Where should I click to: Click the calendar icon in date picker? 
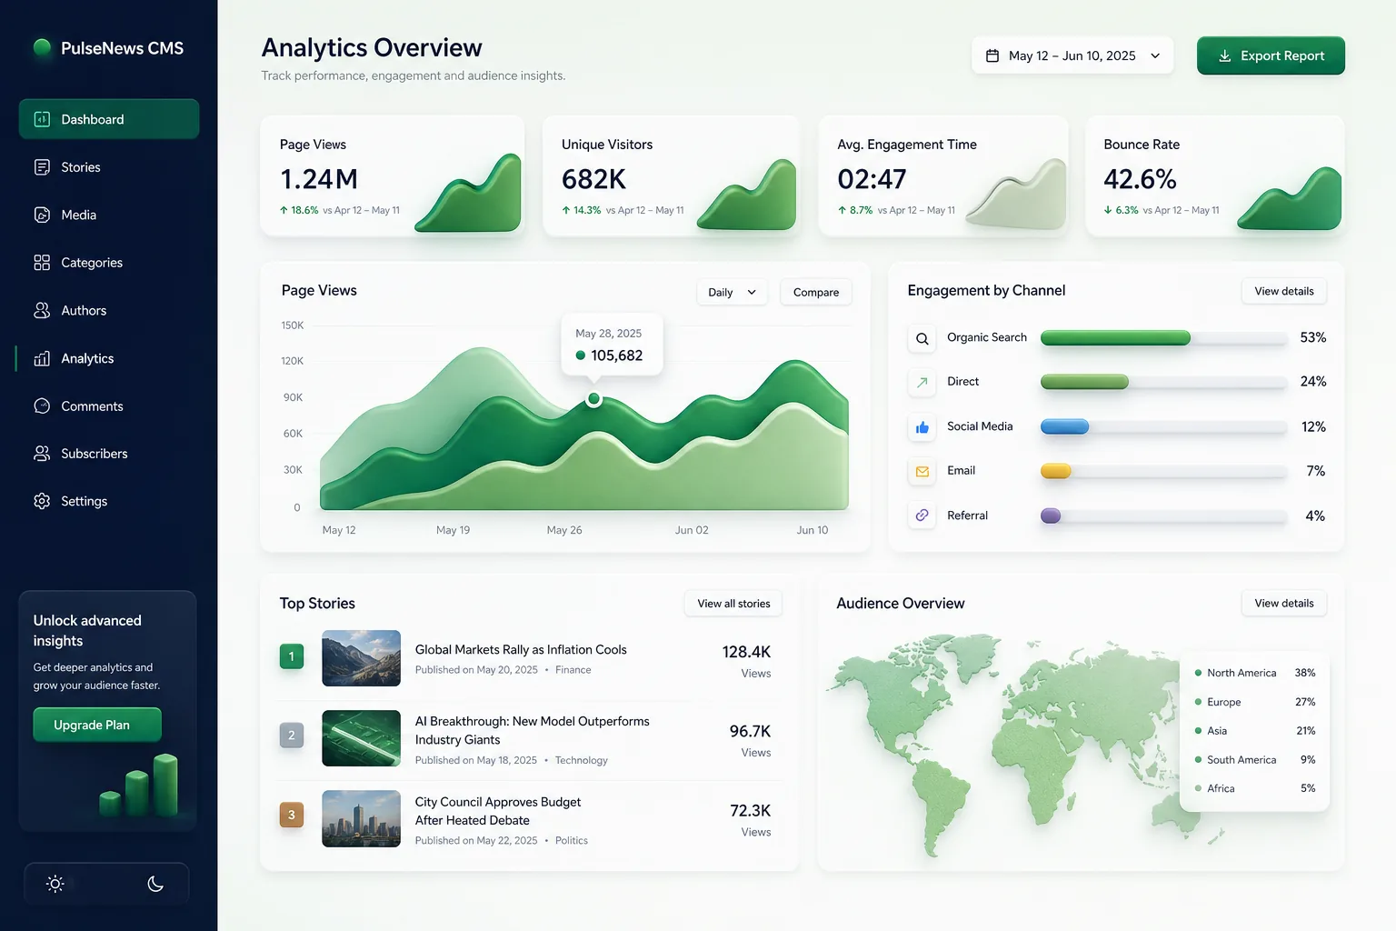pyautogui.click(x=992, y=55)
